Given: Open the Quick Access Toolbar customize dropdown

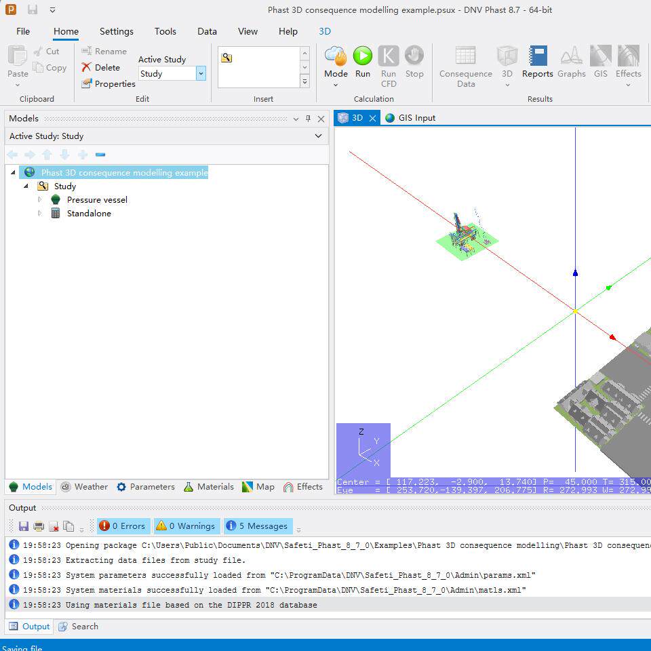Looking at the screenshot, I should tap(52, 9).
